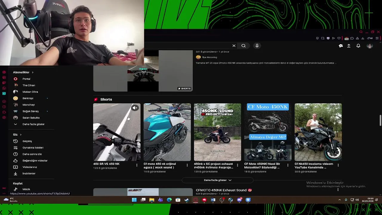
Task: Open the YouTube upload/create icon
Action: tap(349, 46)
